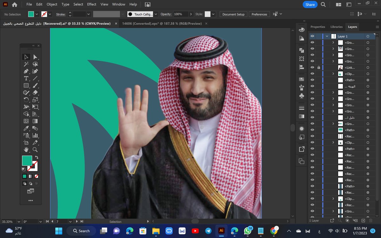Image resolution: width=381 pixels, height=238 pixels.
Task: Open the Opacity slider arrow
Action: pyautogui.click(x=191, y=14)
